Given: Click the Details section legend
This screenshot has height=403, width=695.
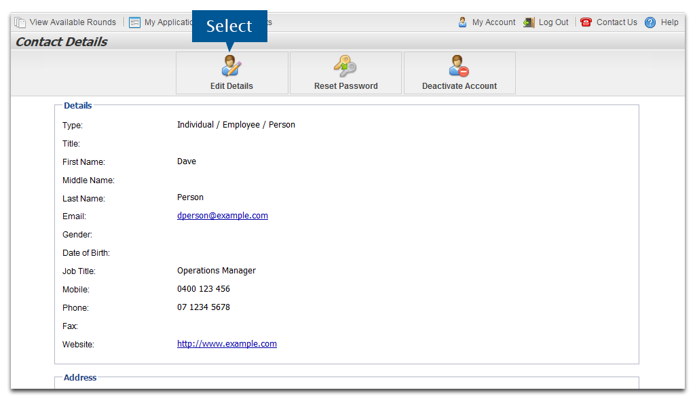Looking at the screenshot, I should point(78,105).
